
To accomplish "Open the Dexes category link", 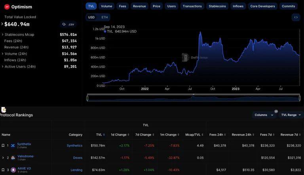I will click(78, 158).
